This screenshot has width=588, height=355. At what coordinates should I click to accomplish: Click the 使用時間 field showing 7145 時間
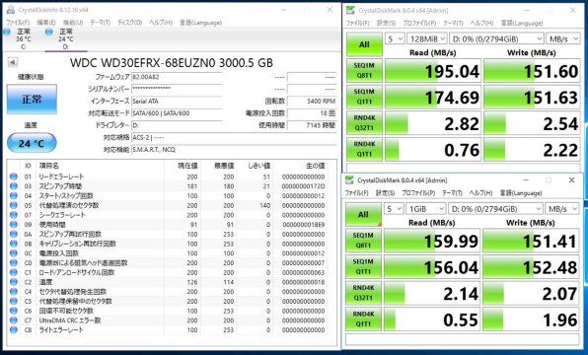coord(312,125)
